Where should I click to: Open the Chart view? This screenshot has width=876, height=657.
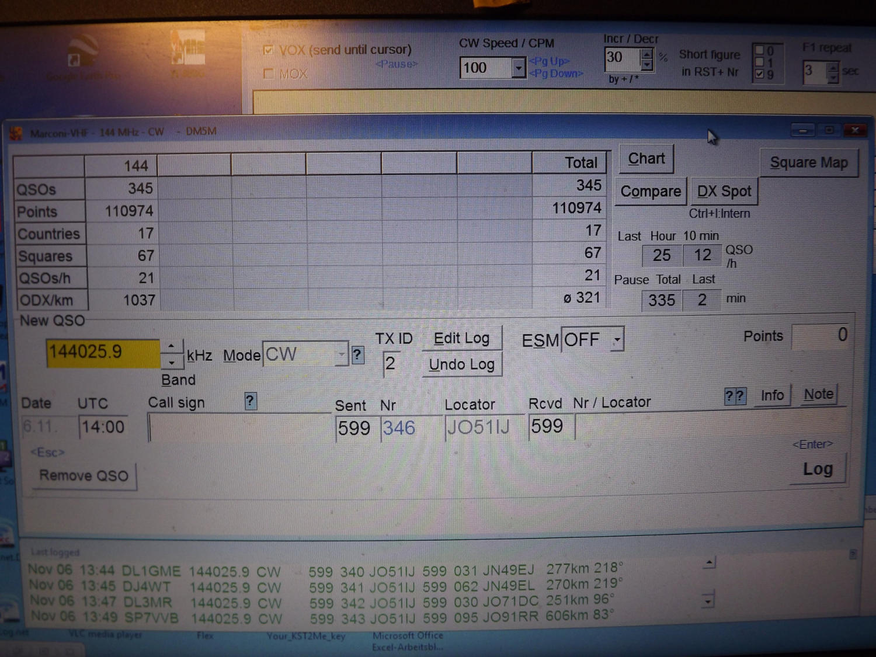[646, 159]
